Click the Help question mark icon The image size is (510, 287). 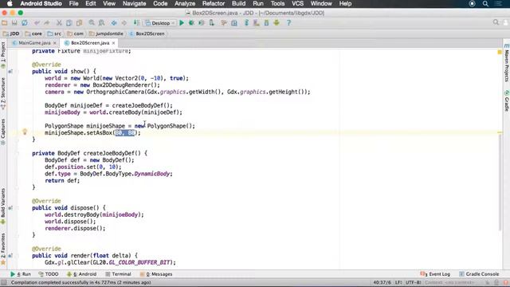point(288,23)
